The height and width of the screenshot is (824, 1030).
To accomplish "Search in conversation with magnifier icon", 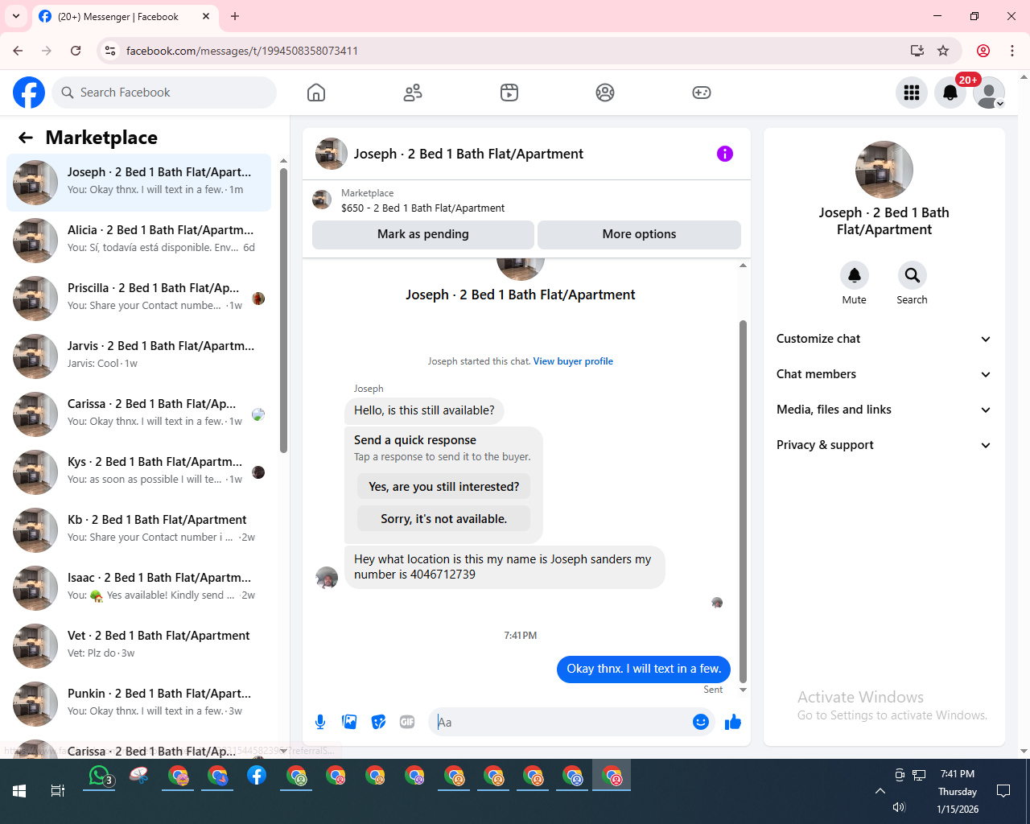I will pyautogui.click(x=913, y=275).
